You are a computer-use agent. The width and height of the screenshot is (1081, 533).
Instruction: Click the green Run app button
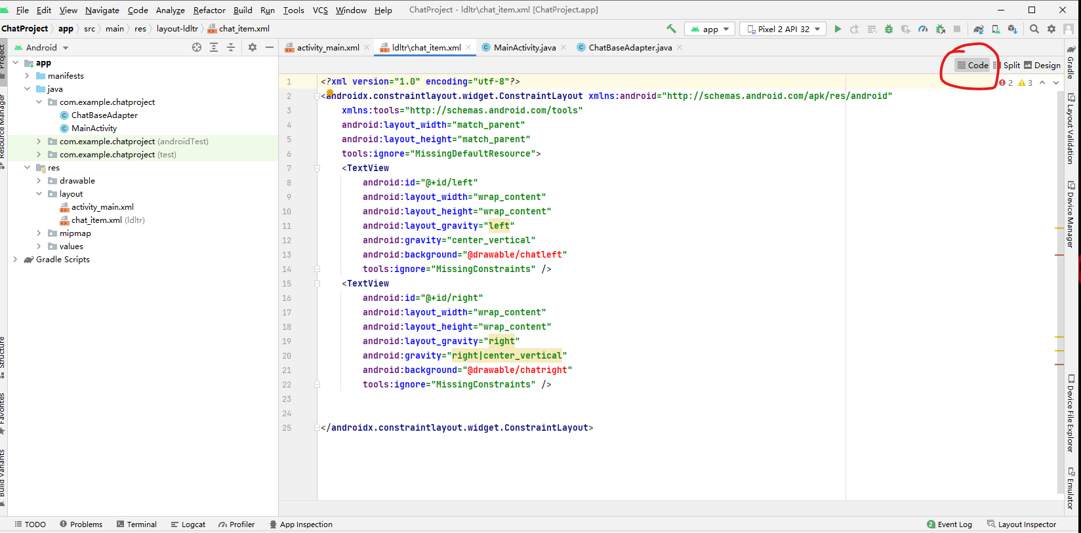pos(838,29)
